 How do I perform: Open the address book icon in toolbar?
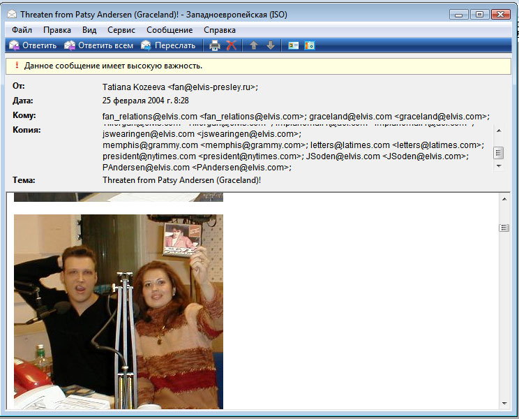tap(293, 45)
